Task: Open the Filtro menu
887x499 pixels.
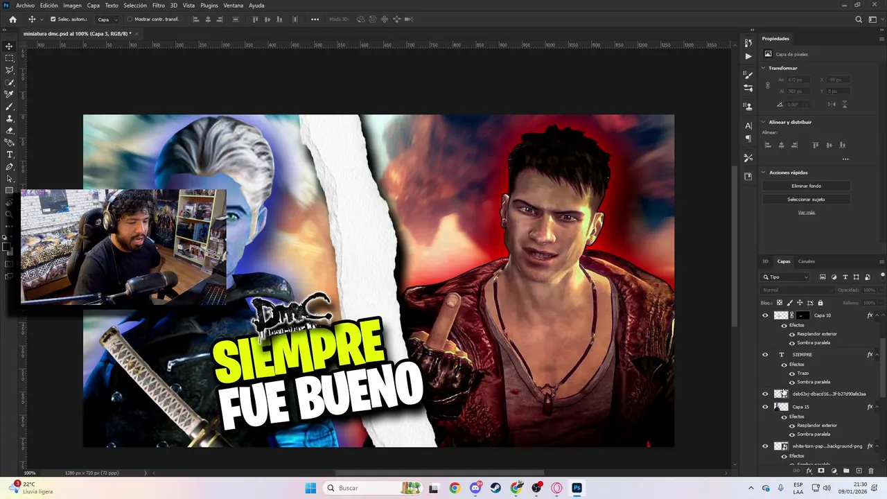Action: (159, 6)
